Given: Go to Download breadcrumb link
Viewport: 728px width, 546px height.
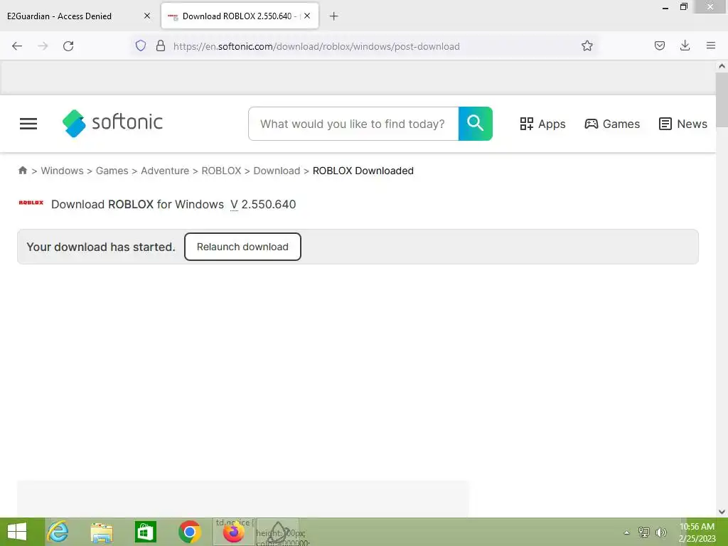Looking at the screenshot, I should coord(277,171).
